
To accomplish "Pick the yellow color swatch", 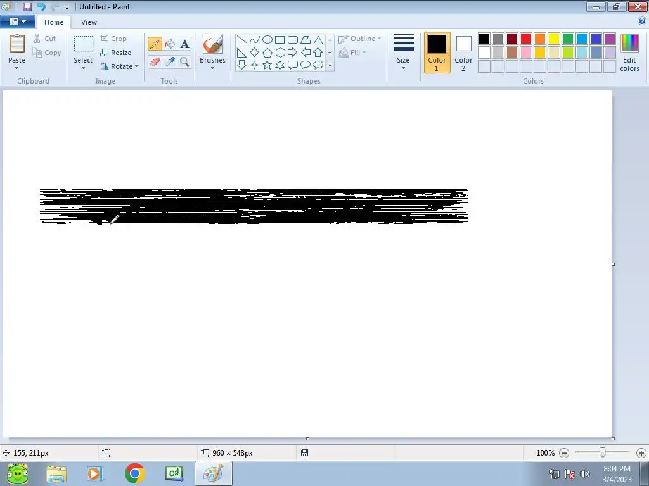I will [554, 39].
